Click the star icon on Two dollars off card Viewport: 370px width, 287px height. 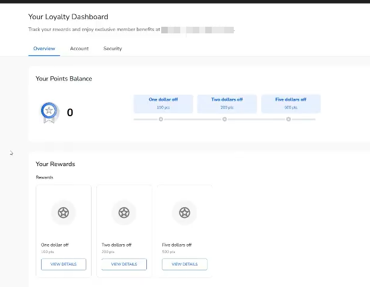[124, 213]
